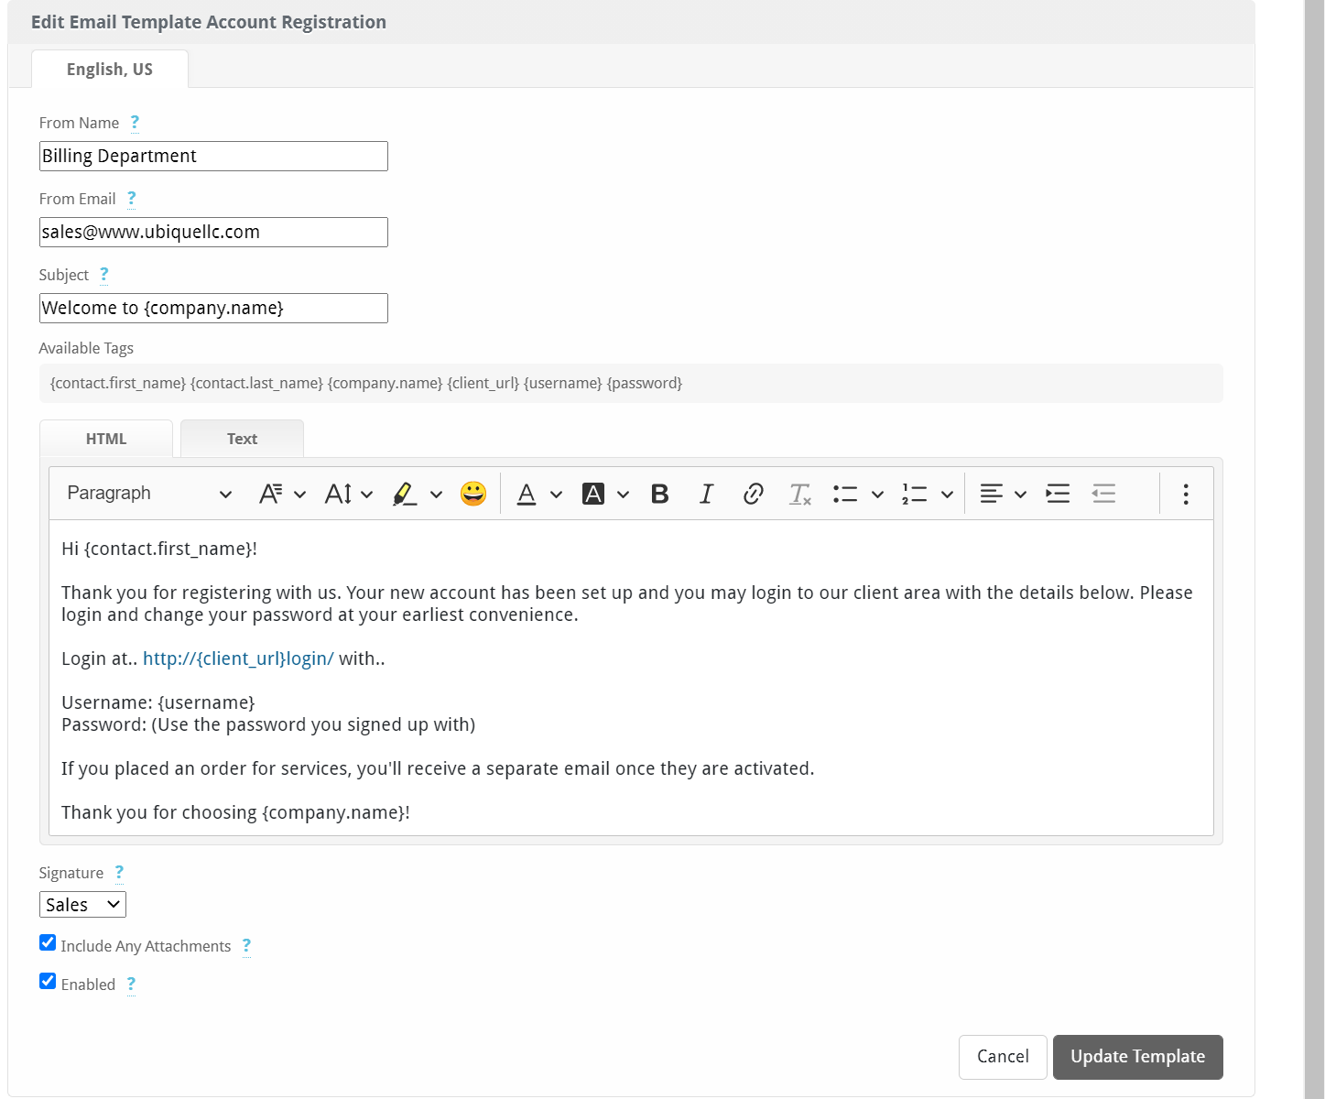
Task: Toggle the Enabled checkbox
Action: (48, 982)
